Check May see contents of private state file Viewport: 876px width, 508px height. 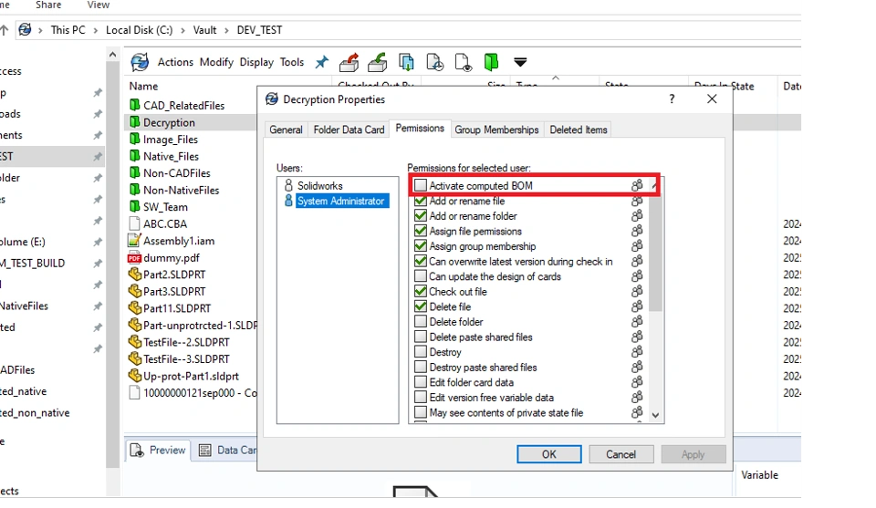421,412
